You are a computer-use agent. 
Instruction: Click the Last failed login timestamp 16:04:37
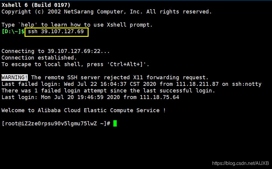click(x=113, y=84)
